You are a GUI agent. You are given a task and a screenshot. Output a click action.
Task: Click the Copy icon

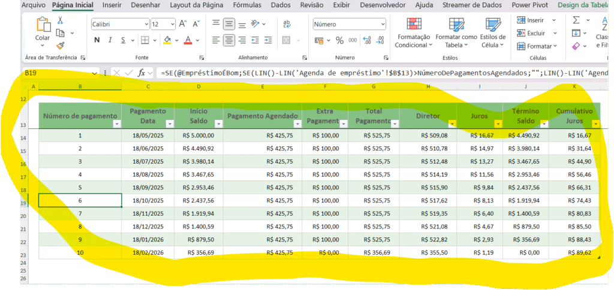click(x=61, y=33)
